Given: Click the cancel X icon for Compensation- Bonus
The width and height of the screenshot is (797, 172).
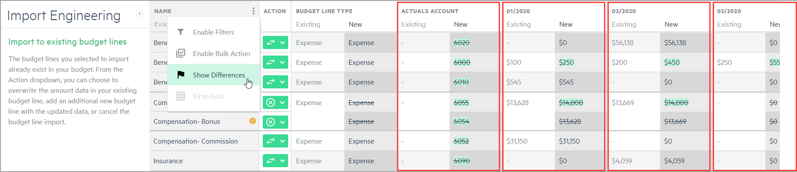Looking at the screenshot, I should [271, 122].
